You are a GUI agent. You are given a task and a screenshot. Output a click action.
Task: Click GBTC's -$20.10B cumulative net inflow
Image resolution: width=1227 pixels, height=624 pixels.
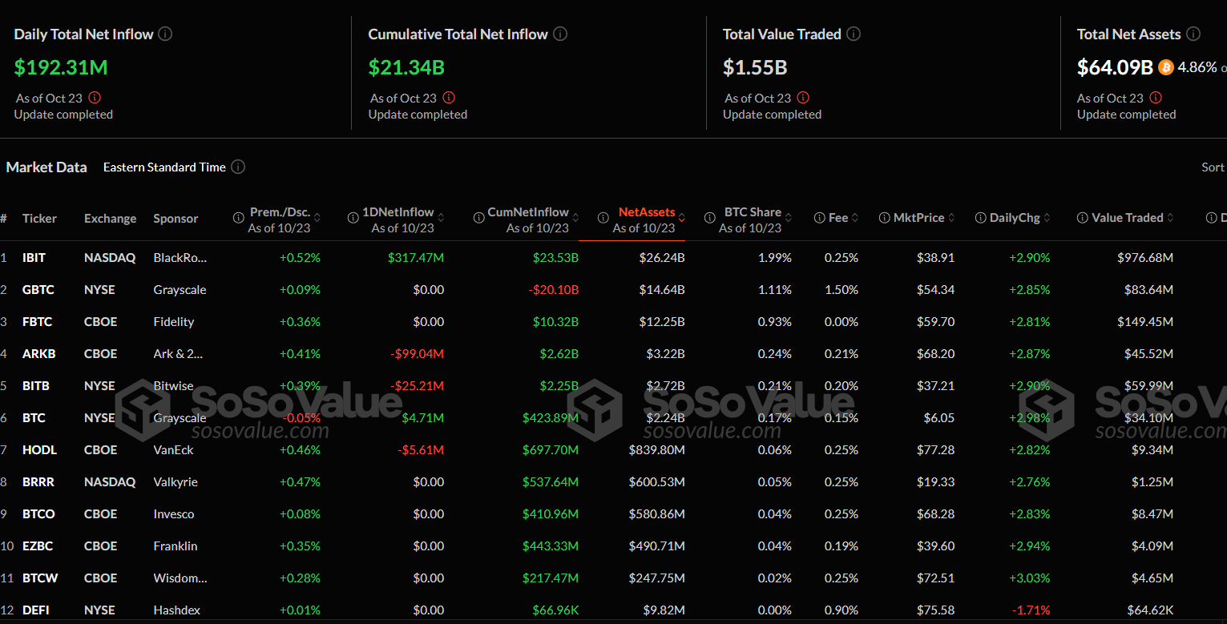553,290
